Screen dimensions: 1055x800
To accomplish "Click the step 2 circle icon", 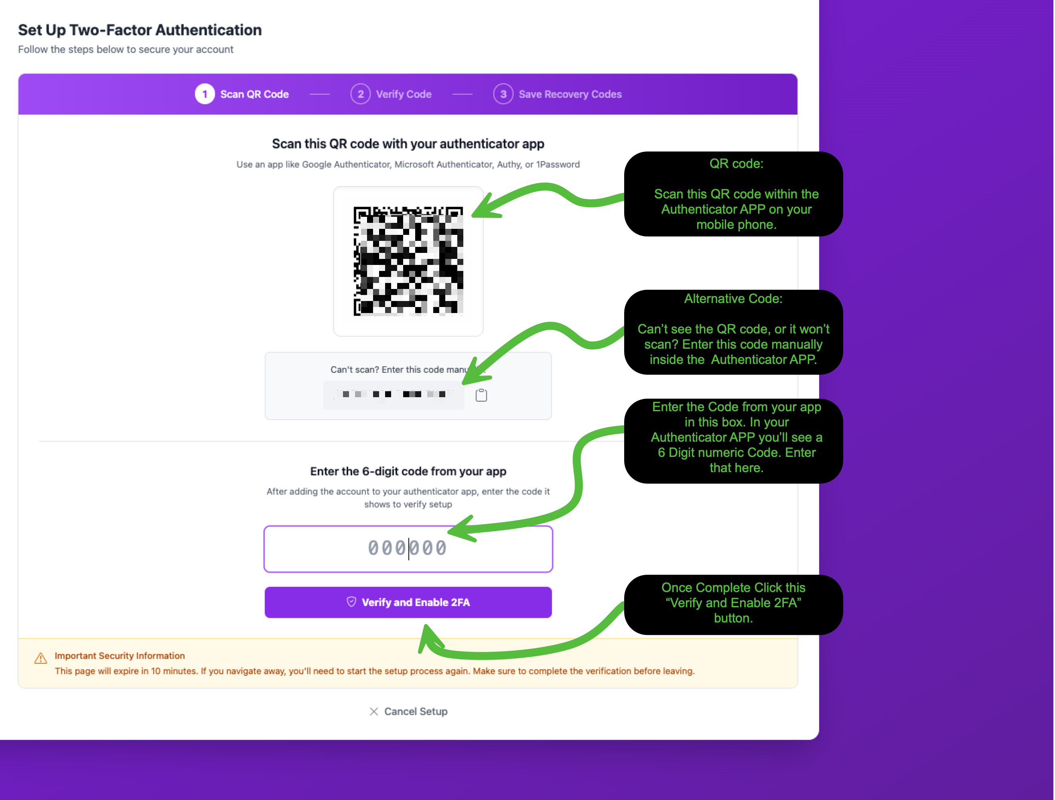I will [361, 94].
